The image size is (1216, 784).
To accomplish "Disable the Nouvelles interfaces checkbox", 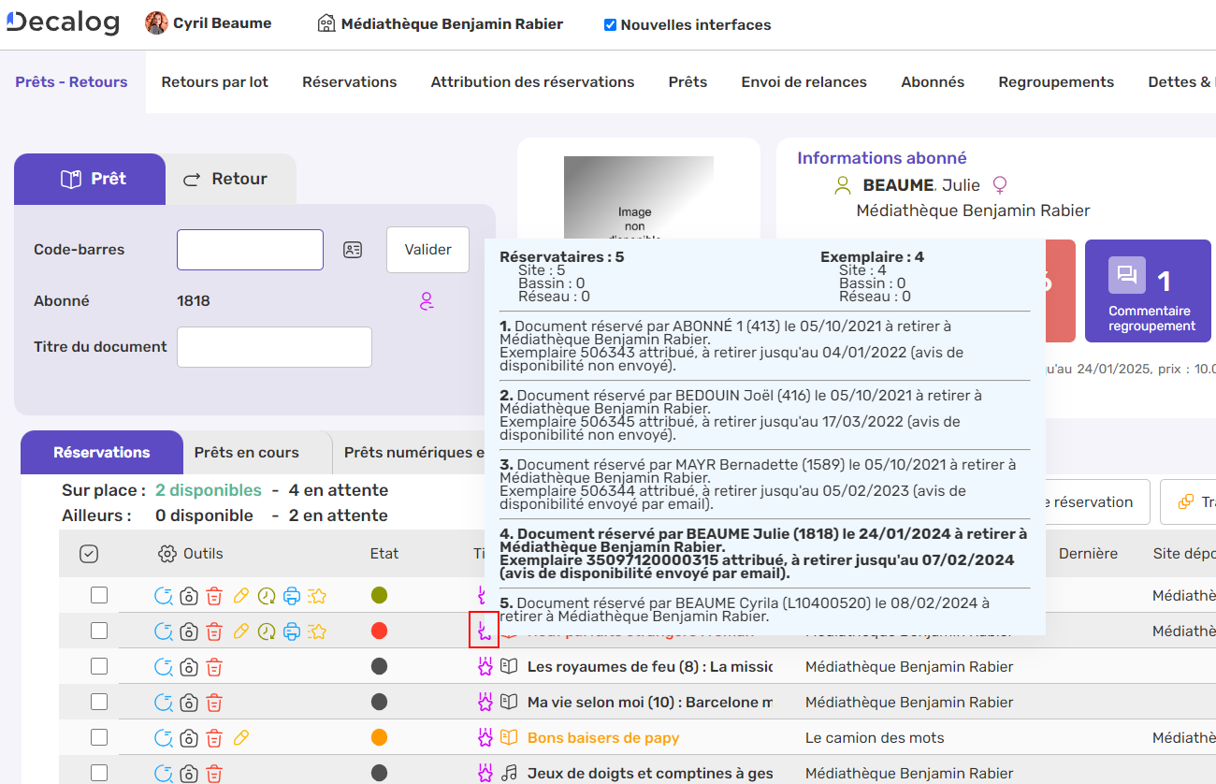I will pyautogui.click(x=612, y=24).
